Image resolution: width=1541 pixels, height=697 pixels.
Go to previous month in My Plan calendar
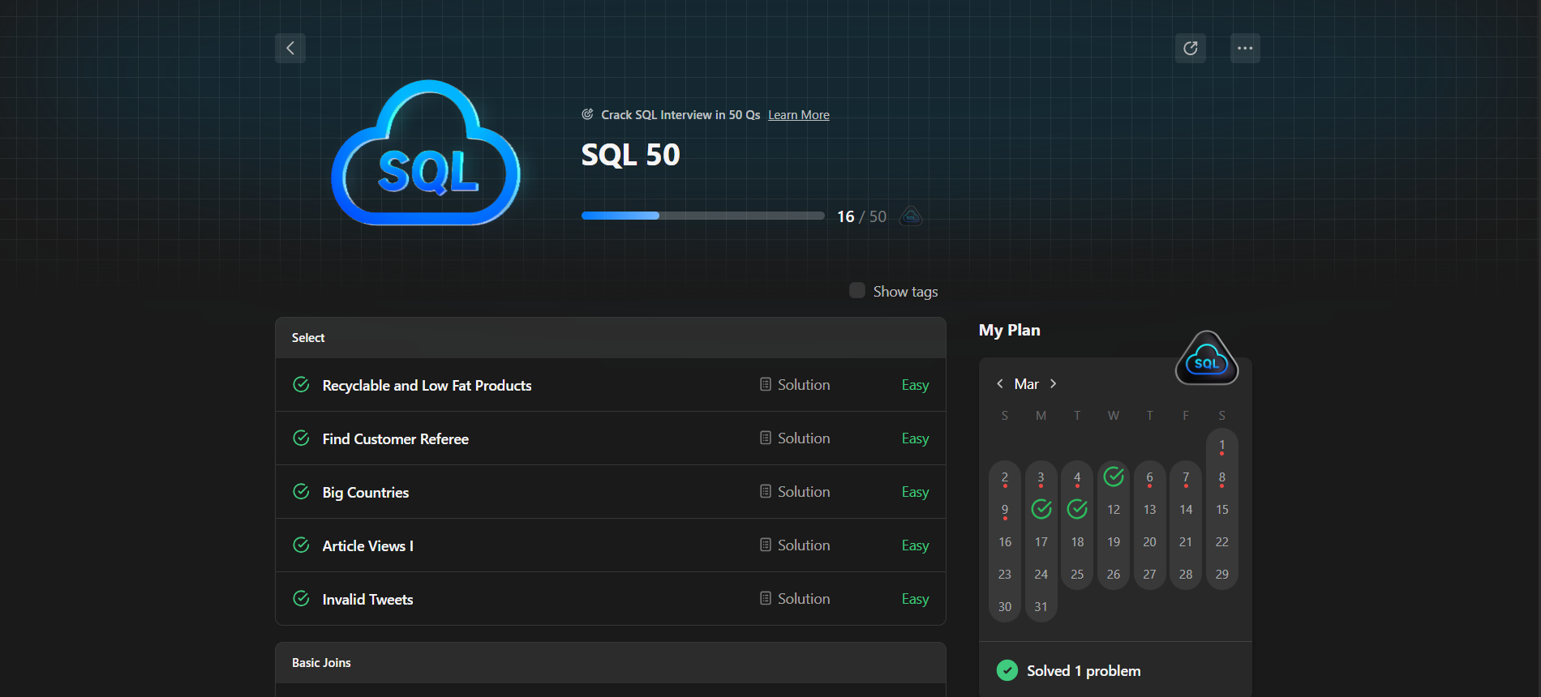tap(1000, 384)
